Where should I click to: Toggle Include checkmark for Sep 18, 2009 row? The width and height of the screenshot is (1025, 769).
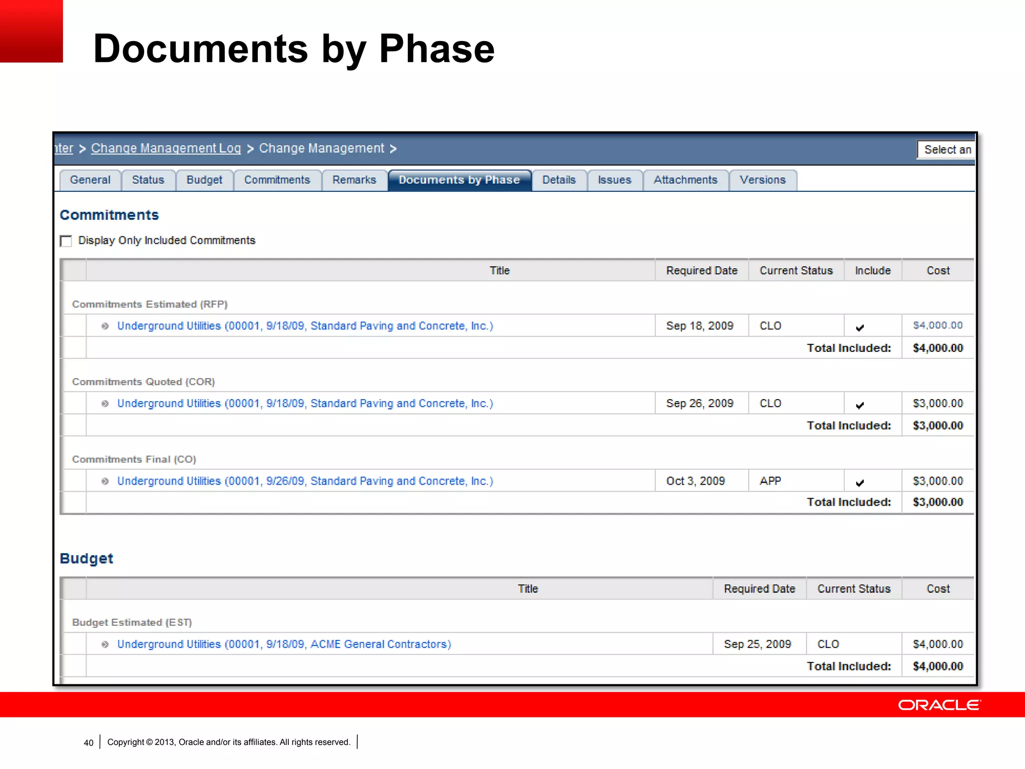[x=860, y=328]
